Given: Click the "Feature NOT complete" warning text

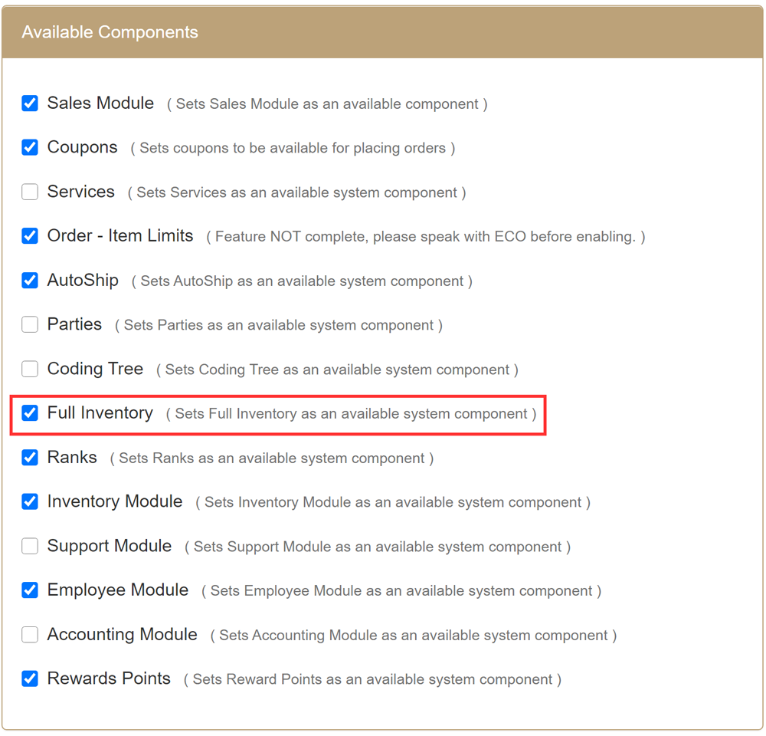Looking at the screenshot, I should 425,237.
